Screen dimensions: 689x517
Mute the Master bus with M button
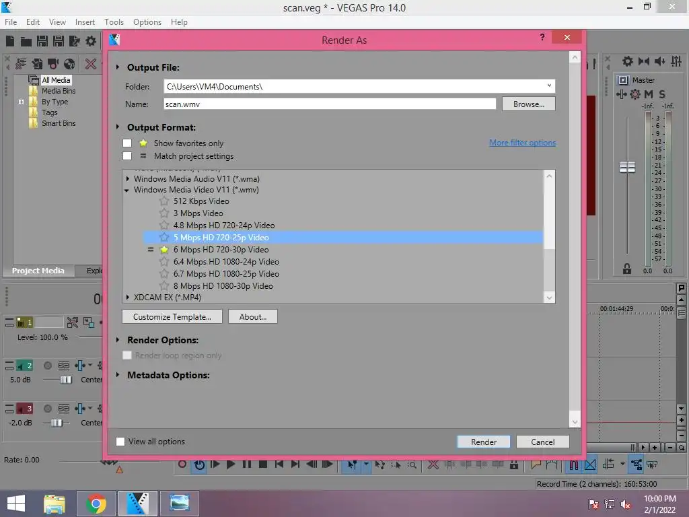[648, 94]
